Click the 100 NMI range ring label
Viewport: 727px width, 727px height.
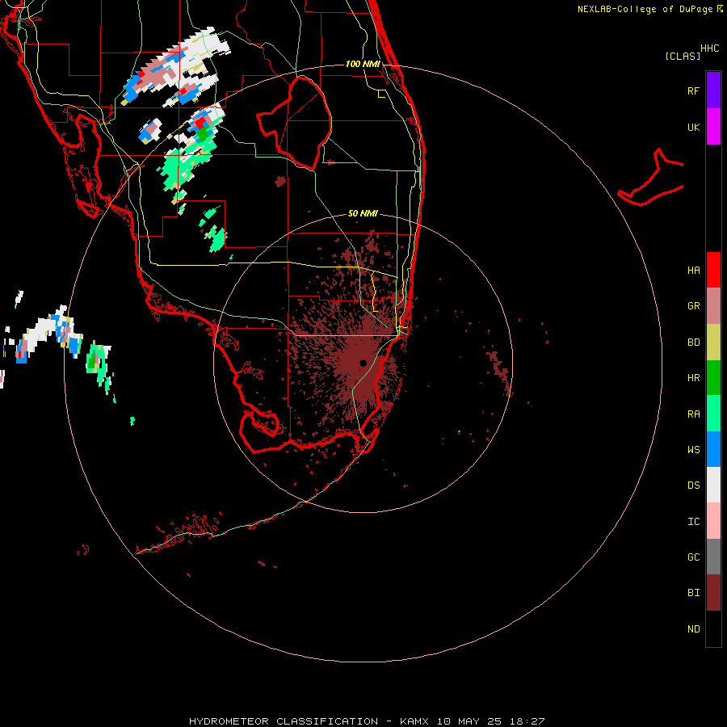point(363,64)
